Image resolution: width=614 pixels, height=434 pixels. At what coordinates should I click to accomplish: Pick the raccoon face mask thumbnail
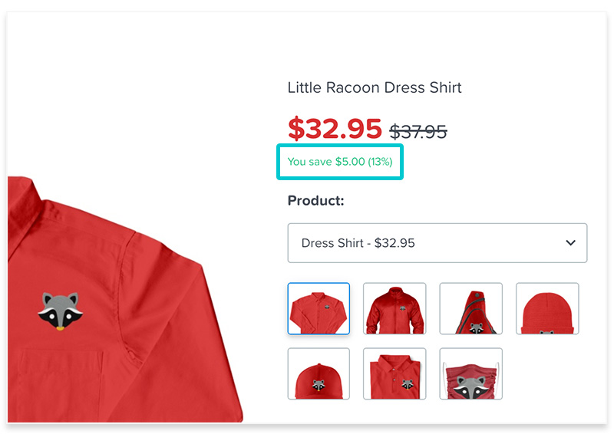tap(470, 373)
